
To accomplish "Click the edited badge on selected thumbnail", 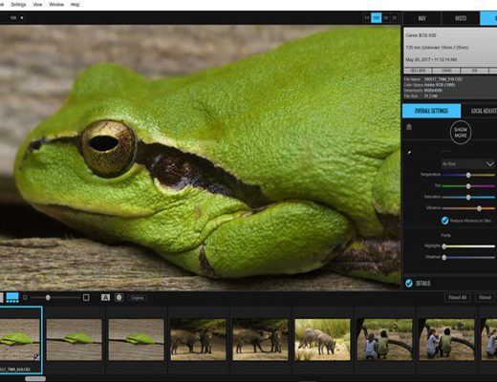I will click(x=36, y=357).
